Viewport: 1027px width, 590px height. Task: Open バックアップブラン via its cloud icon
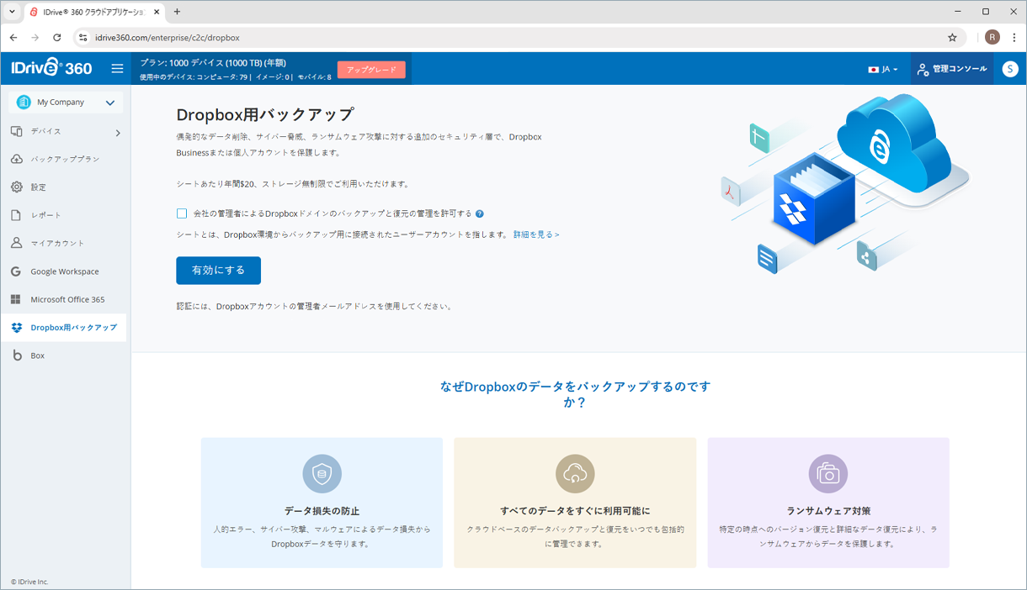(16, 158)
